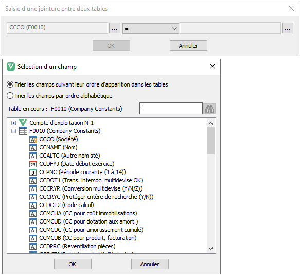The height and width of the screenshot is (275, 300).
Task: Select CCMCUA (CC pour coût immobilisations)
Action: [x=88, y=213]
